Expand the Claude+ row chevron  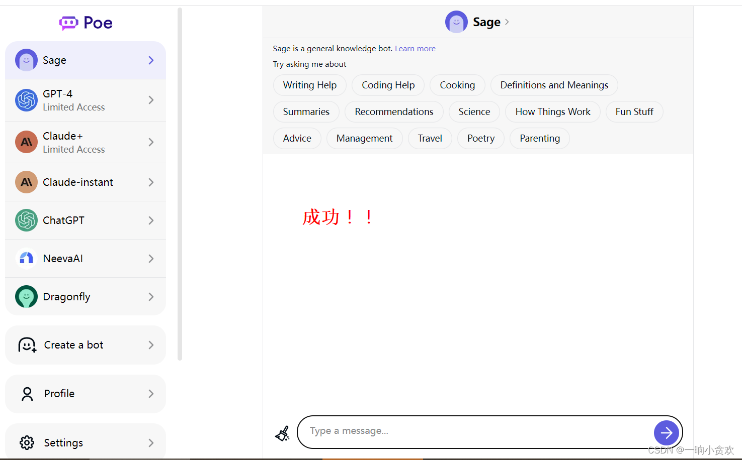[x=151, y=142]
